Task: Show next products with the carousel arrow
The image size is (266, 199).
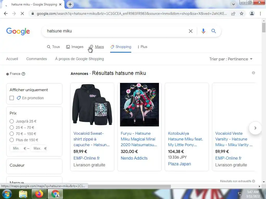Action: (255, 128)
